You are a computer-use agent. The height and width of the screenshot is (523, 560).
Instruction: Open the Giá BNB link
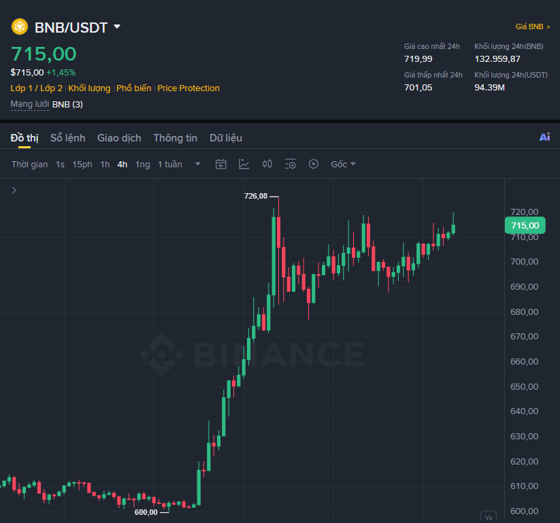click(x=532, y=27)
